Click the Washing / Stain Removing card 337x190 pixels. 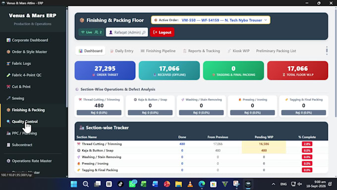[201, 106]
